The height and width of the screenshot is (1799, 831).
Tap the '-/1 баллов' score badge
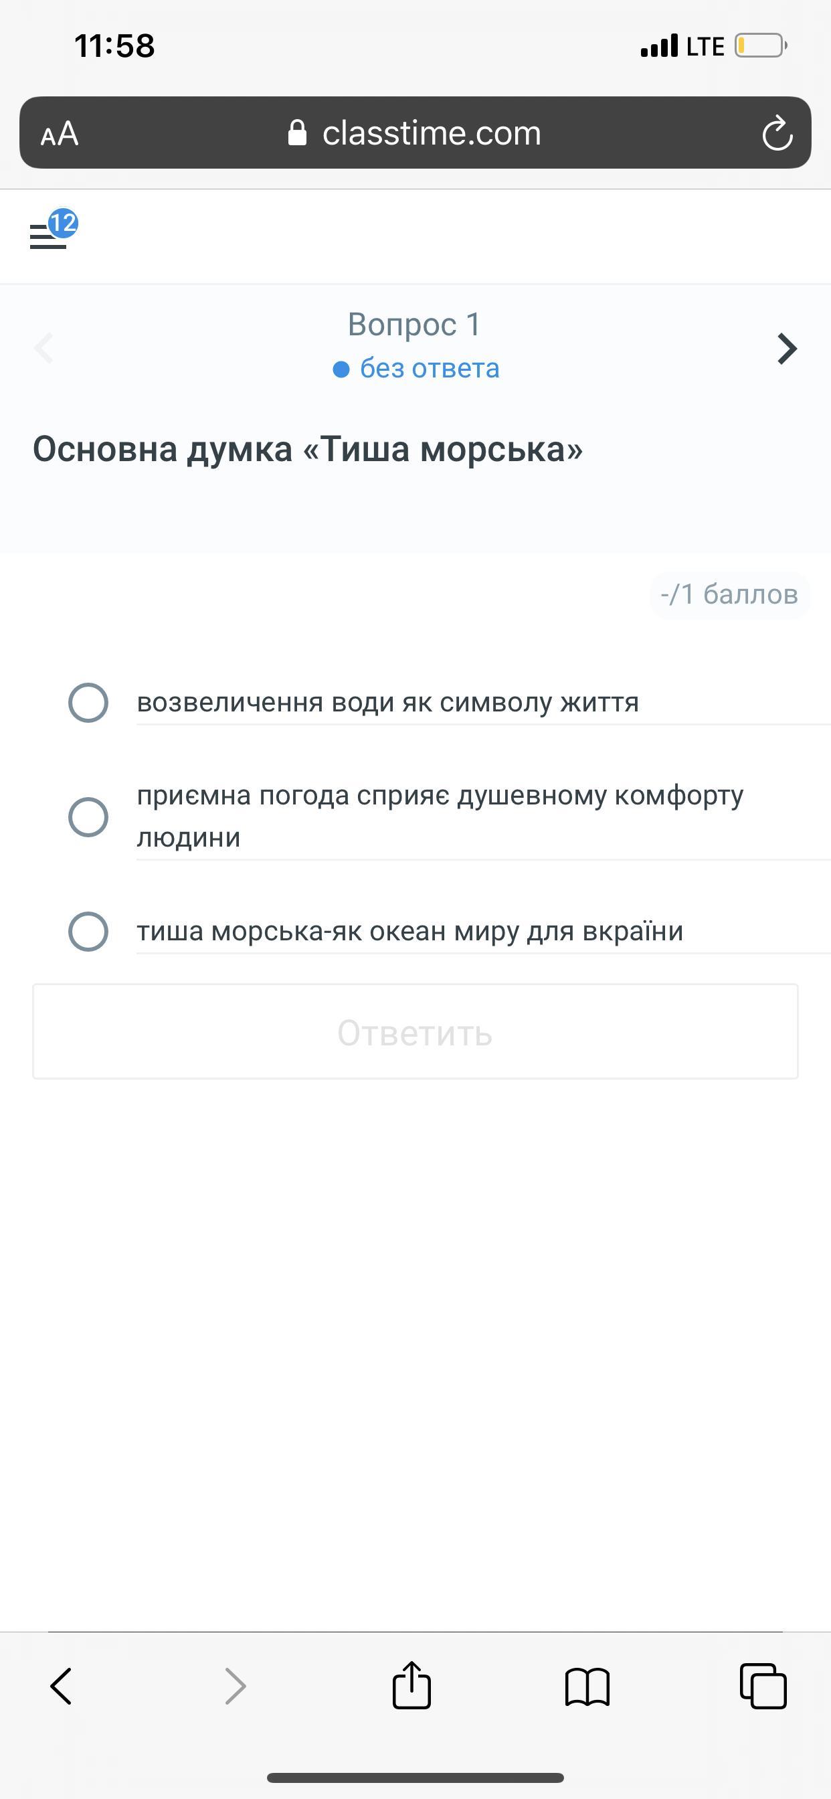[729, 594]
